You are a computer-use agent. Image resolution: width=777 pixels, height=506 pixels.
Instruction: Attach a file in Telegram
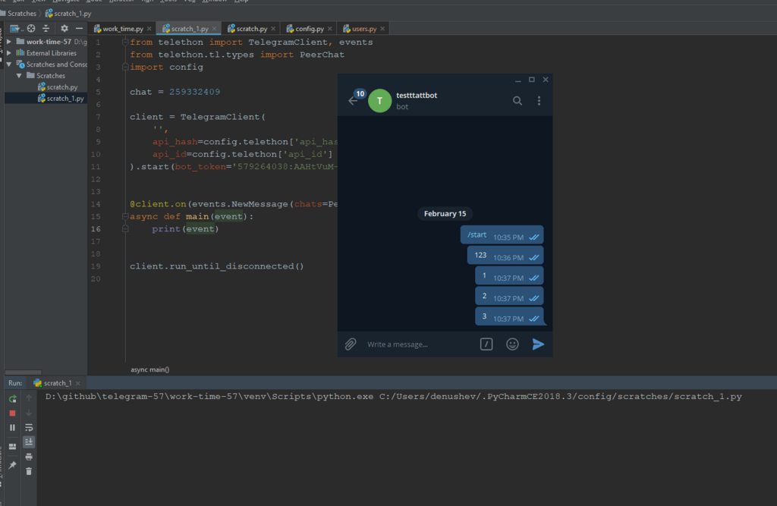[351, 344]
